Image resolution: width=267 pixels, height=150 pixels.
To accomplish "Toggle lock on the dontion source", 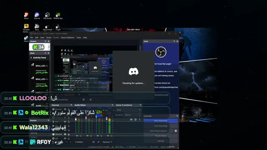I will (68, 134).
